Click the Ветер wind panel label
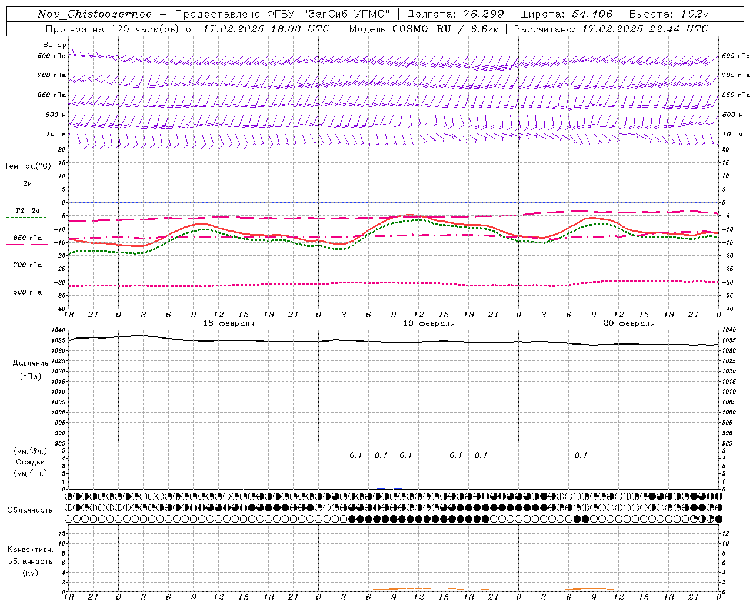The image size is (753, 602). point(55,45)
